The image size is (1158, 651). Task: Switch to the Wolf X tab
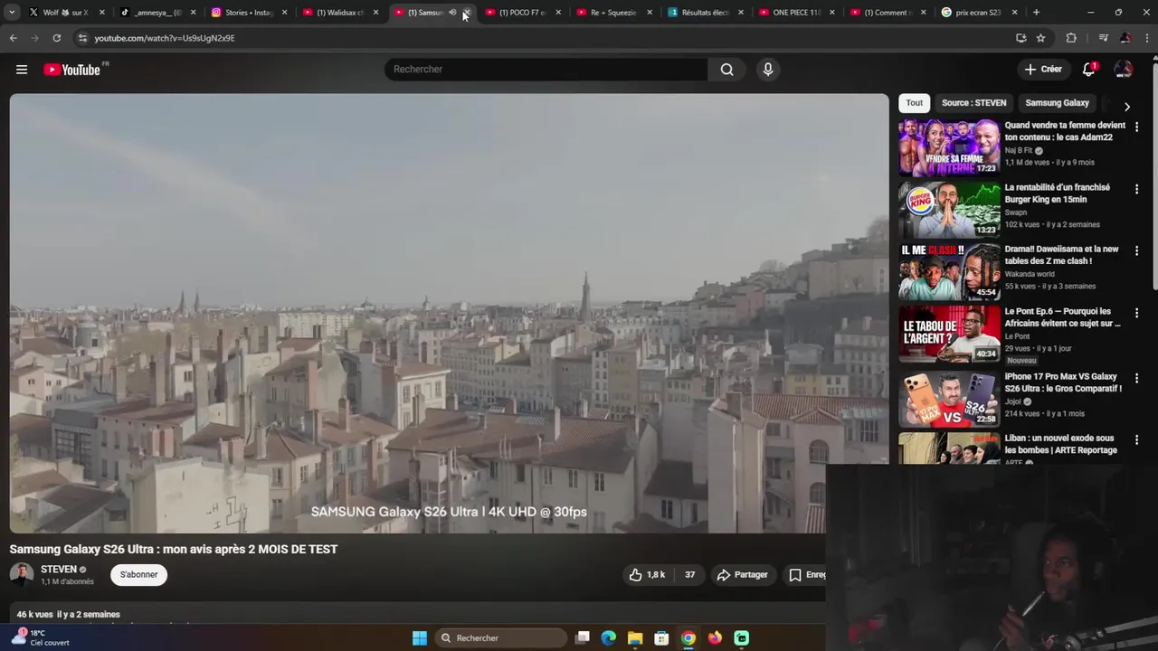pyautogui.click(x=65, y=13)
